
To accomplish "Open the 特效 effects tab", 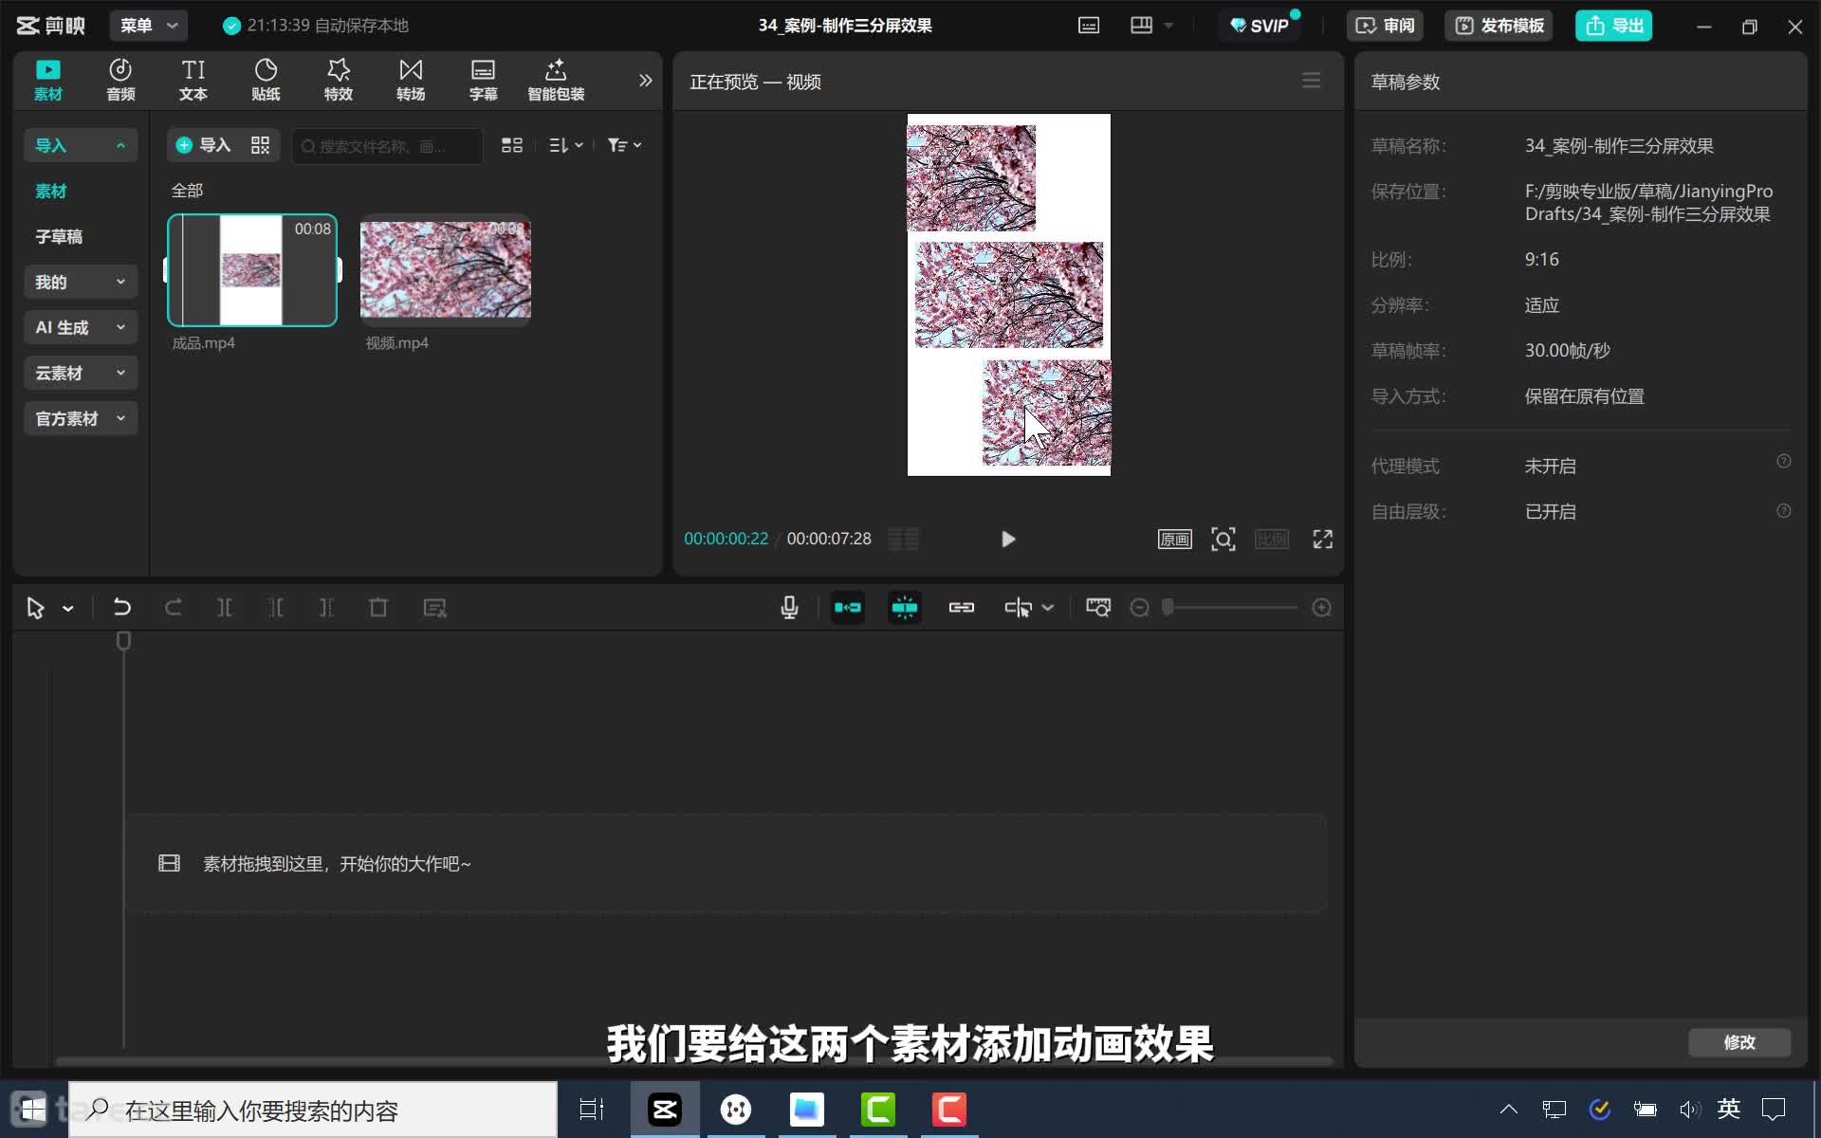I will [x=339, y=80].
